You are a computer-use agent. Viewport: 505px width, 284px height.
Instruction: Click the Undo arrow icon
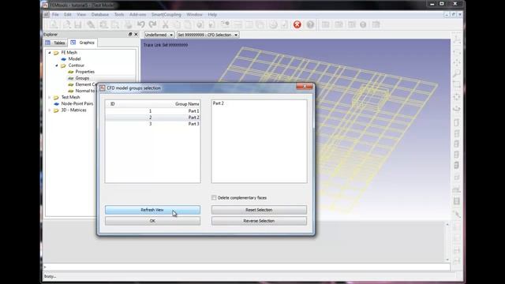[140, 24]
